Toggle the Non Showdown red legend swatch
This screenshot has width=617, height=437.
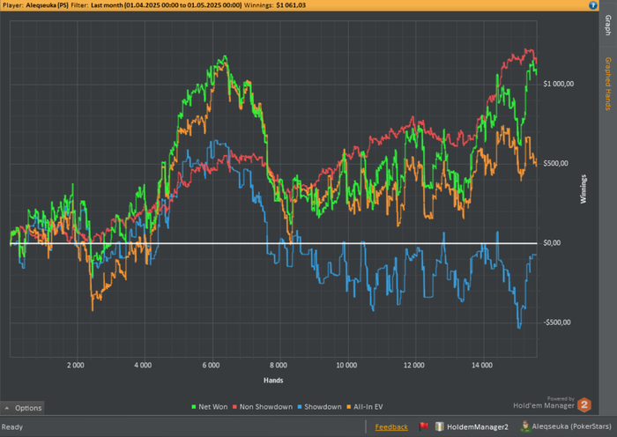tap(234, 407)
